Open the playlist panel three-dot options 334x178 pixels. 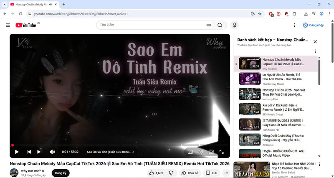point(315,51)
